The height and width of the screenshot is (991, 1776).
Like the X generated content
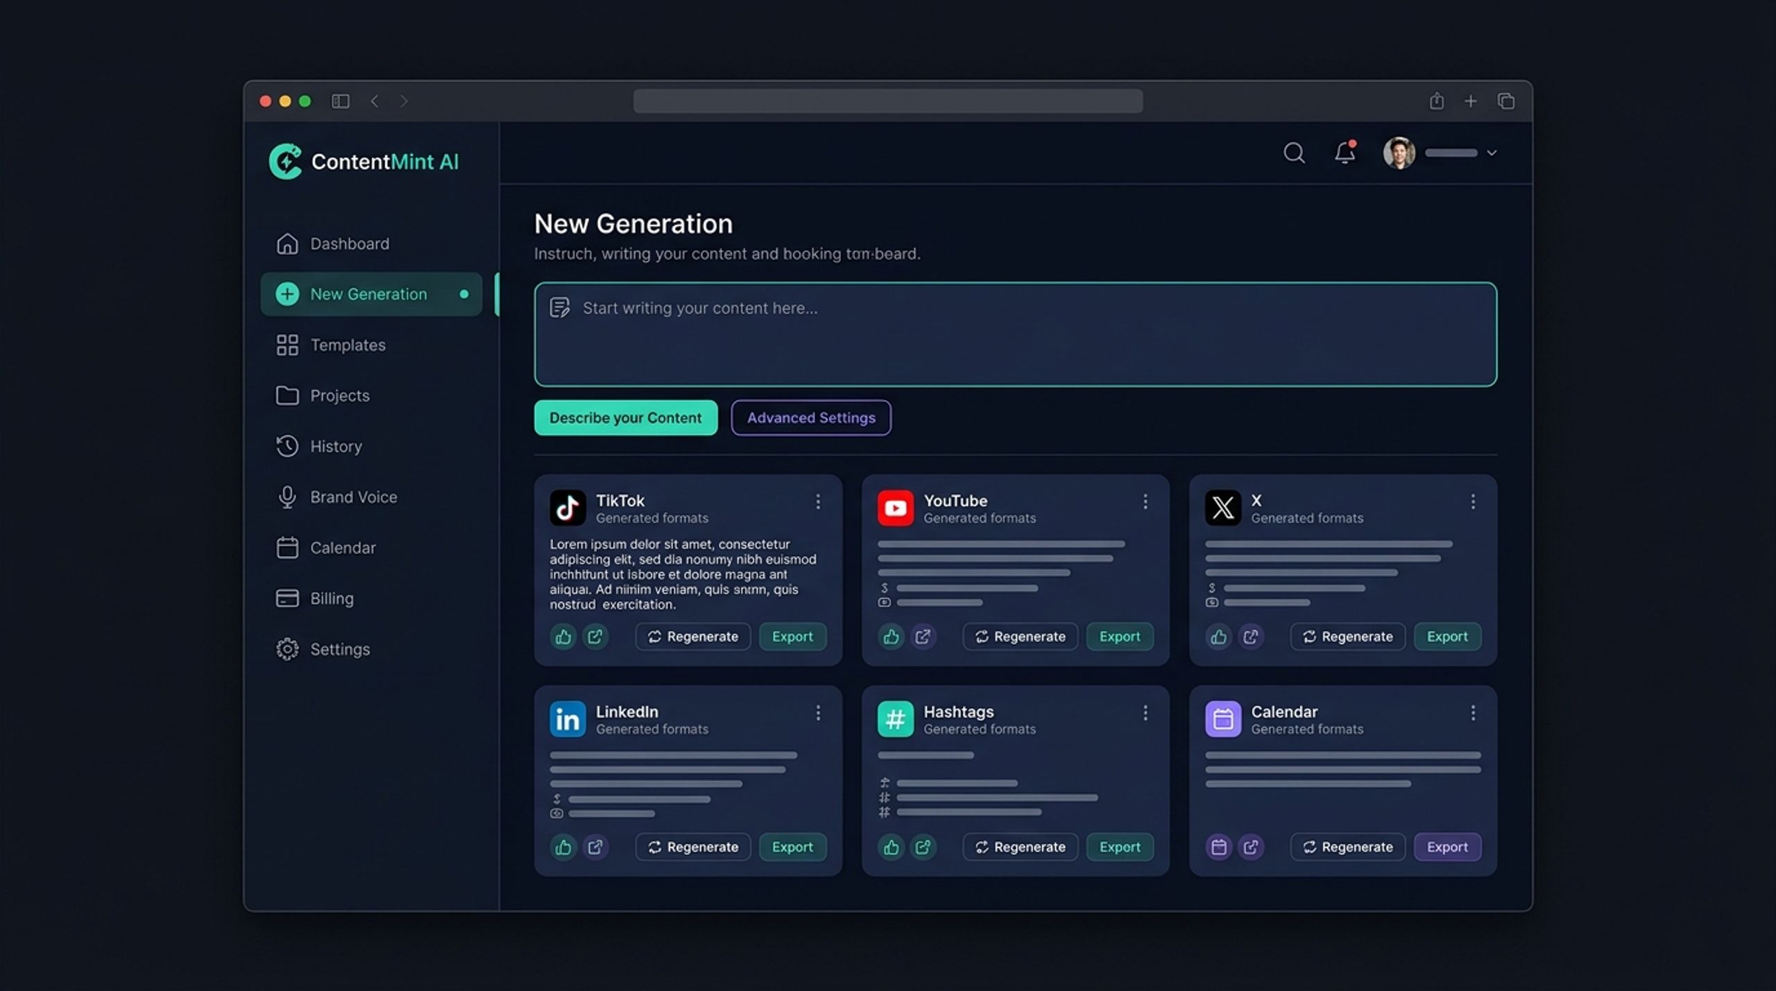[1218, 636]
